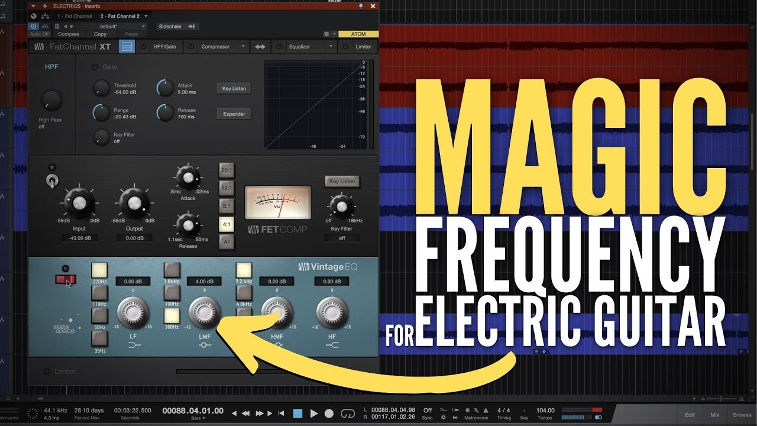Click the Record button in the transport
757x426 pixels.
[329, 414]
